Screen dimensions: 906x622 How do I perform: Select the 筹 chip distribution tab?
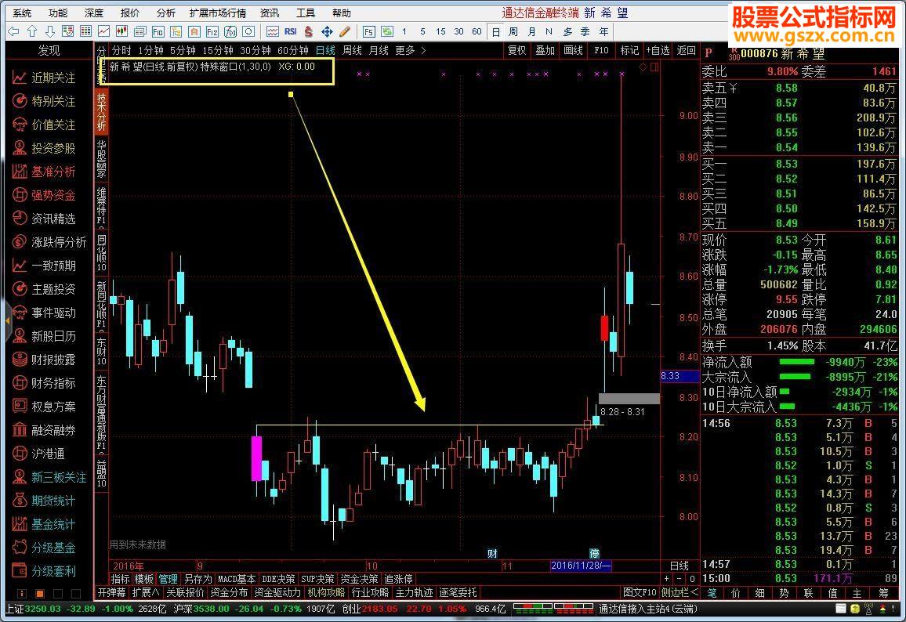point(884,593)
